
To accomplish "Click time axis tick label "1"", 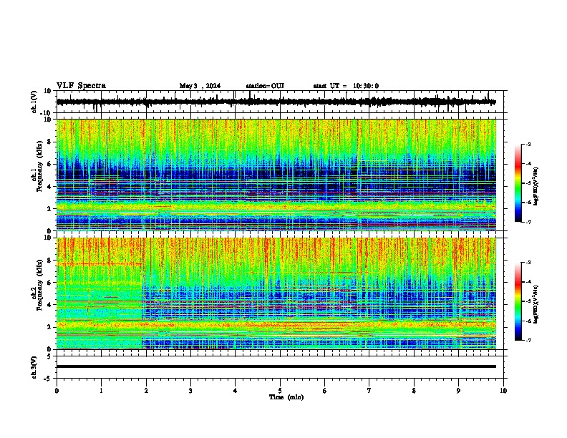I will click(x=101, y=391).
